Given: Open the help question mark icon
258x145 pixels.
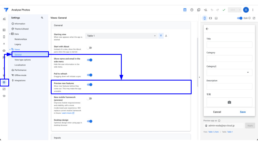Looking at the screenshot, I should 192,10.
